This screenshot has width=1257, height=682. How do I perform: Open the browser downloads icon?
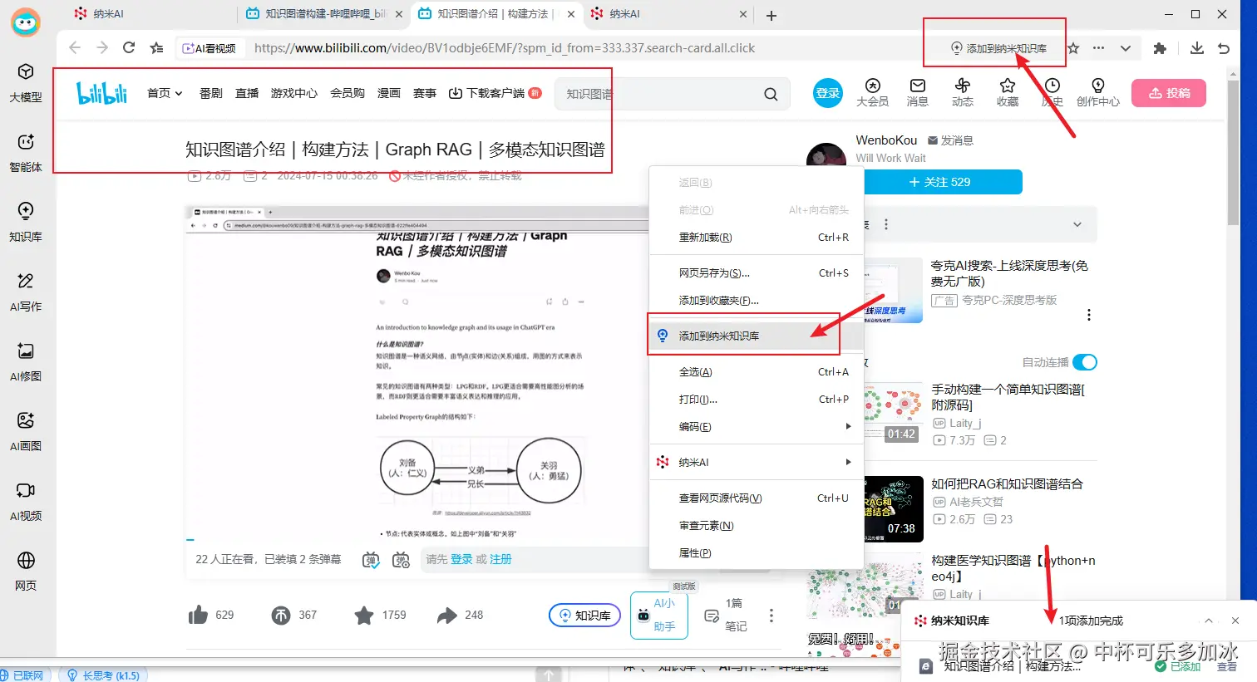1197,48
